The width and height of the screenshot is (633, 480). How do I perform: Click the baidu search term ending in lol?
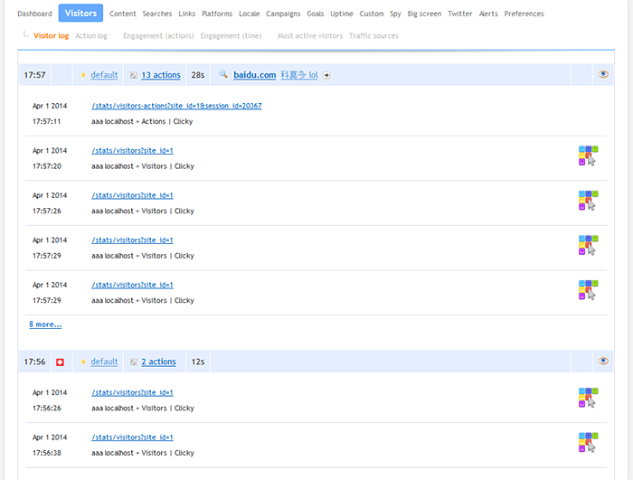pos(299,75)
